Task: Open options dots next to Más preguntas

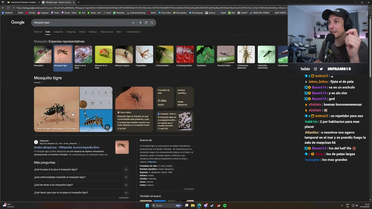Action: 58,163
